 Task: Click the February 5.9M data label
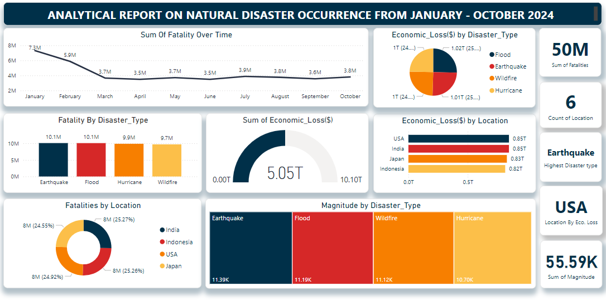(70, 55)
